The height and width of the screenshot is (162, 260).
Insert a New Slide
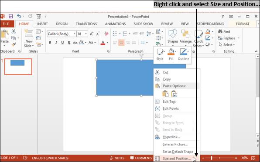pos(29,38)
